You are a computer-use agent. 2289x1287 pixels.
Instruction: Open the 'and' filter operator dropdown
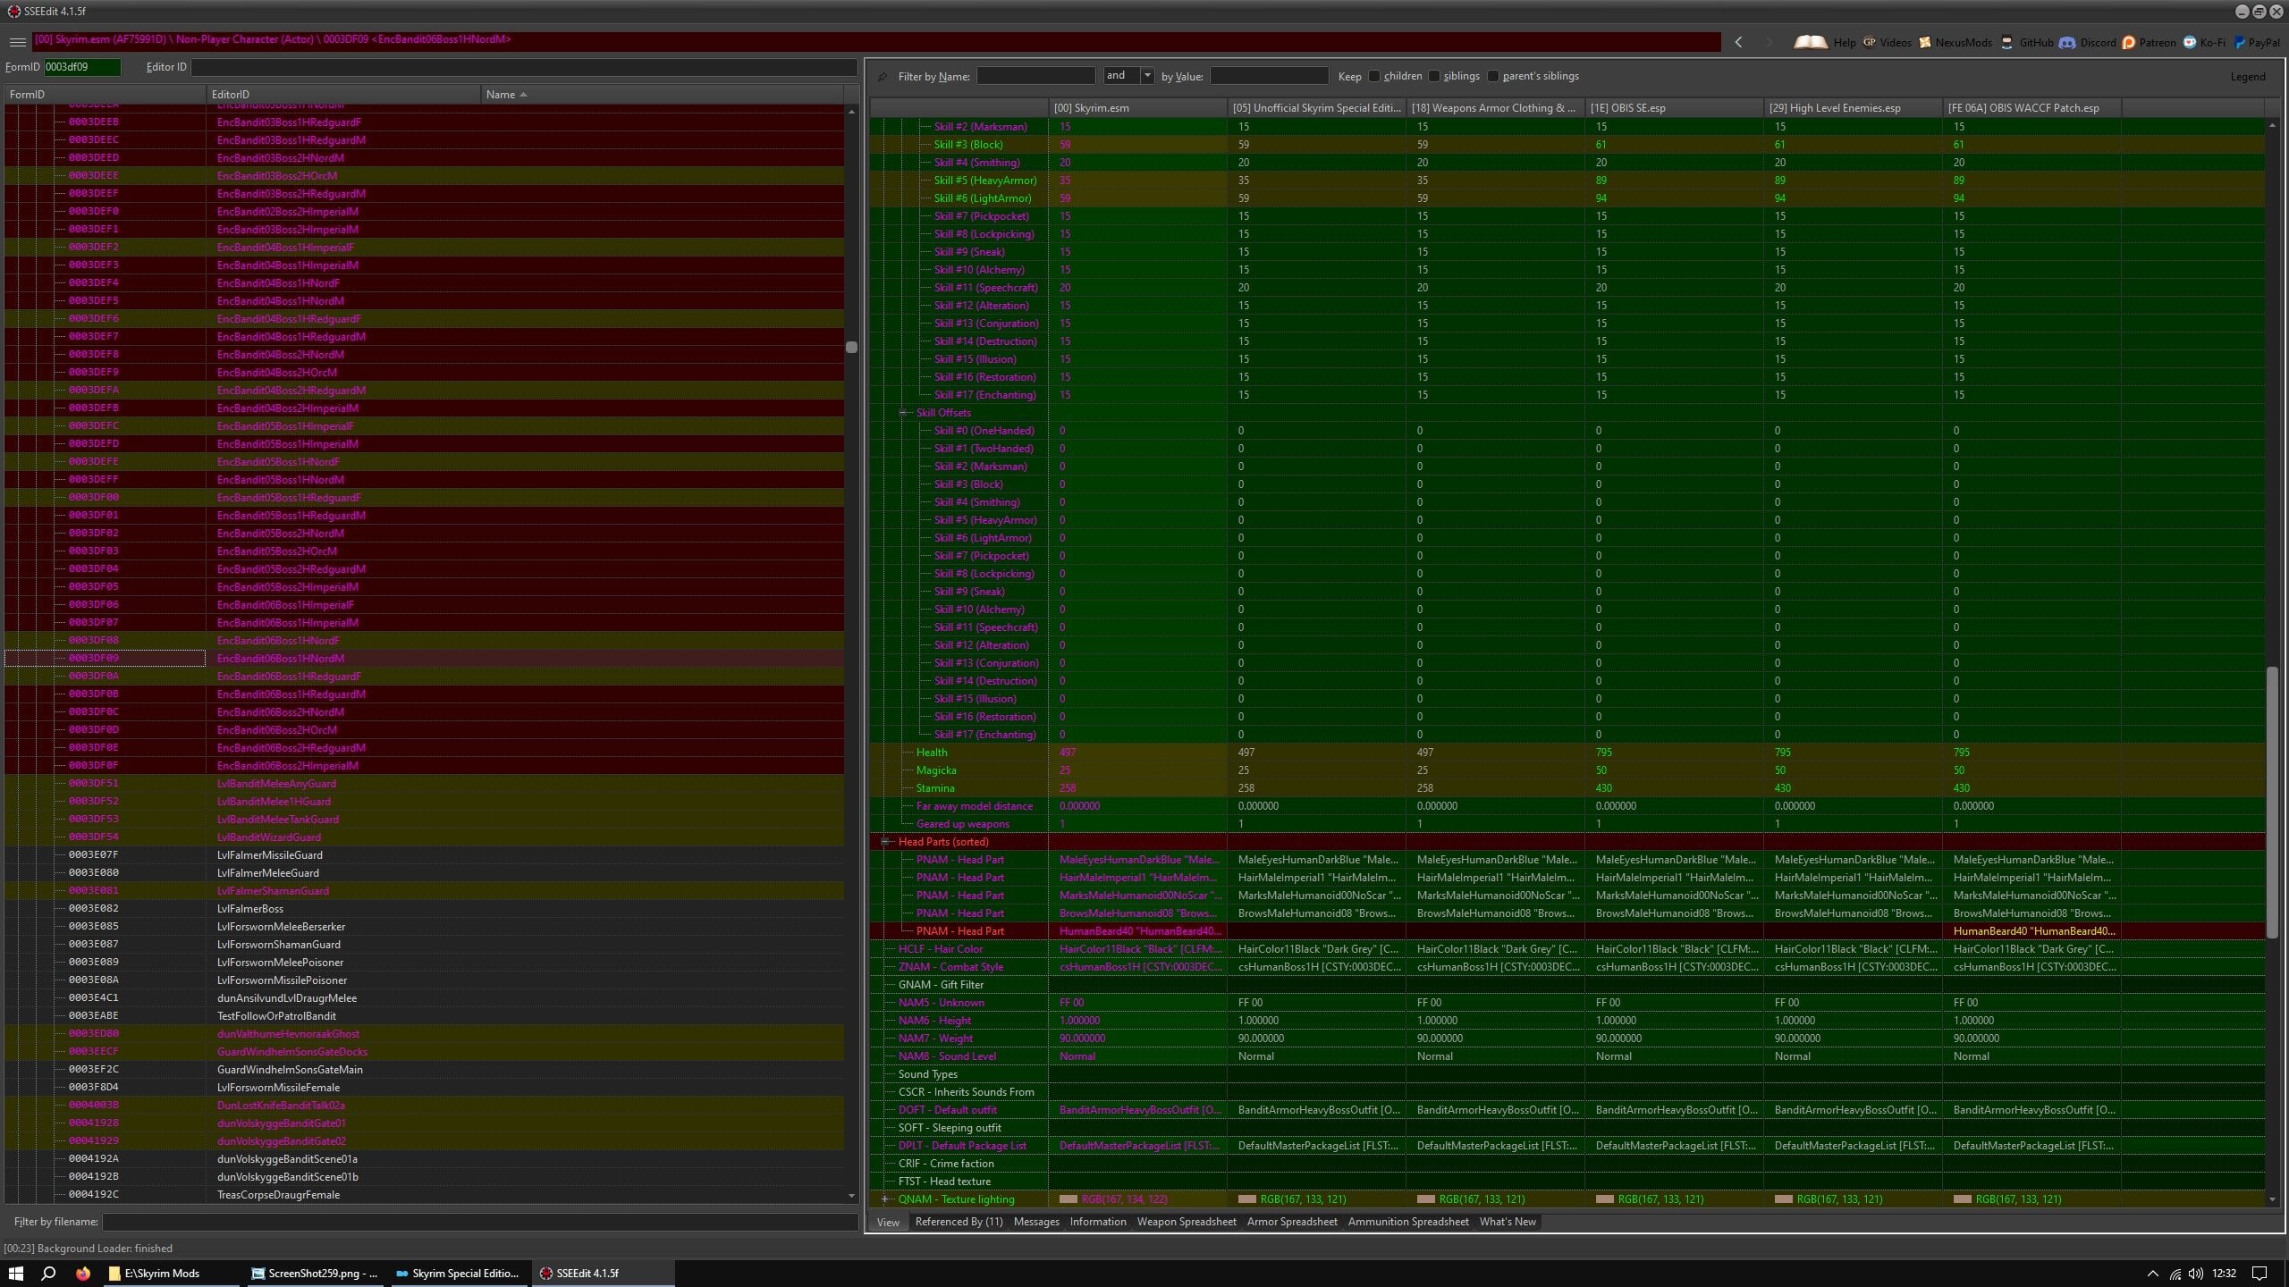point(1147,76)
